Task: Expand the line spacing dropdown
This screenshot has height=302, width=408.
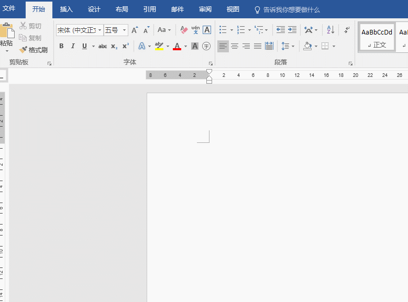Action: [x=292, y=46]
